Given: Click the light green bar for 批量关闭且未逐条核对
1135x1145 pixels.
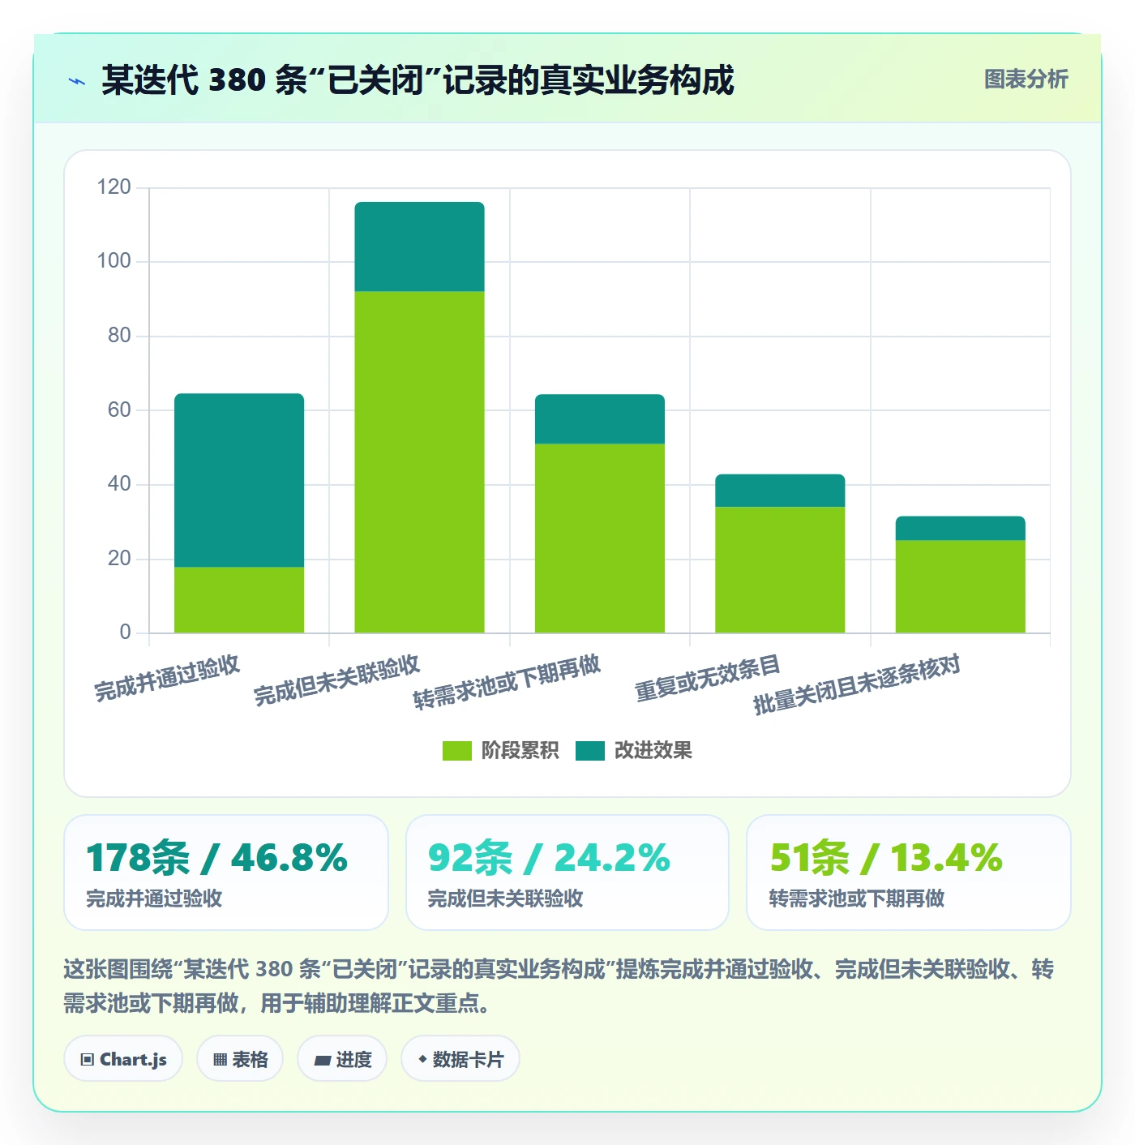Looking at the screenshot, I should click(x=960, y=586).
